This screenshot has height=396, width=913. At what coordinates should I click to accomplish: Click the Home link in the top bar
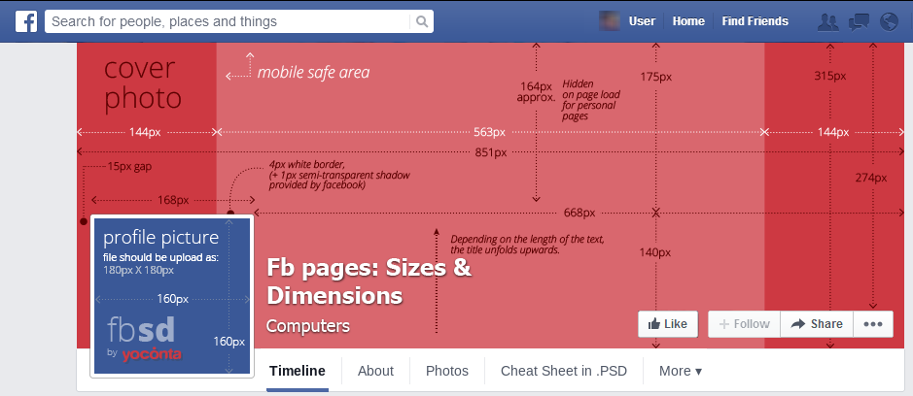coord(688,21)
